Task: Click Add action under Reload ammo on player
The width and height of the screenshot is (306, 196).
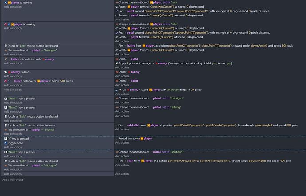Action: pos(122,143)
